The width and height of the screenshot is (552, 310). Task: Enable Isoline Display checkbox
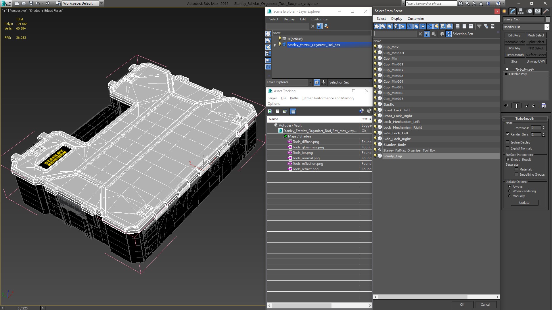pos(508,142)
